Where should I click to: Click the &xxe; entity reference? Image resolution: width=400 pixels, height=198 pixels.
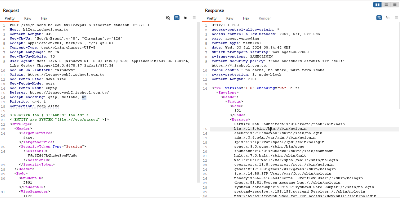[x=29, y=138]
